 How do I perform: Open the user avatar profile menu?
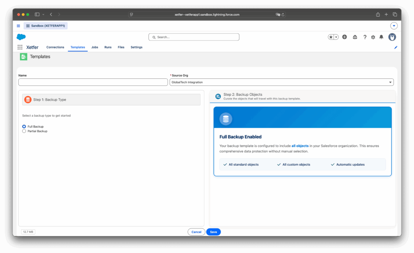coord(392,37)
